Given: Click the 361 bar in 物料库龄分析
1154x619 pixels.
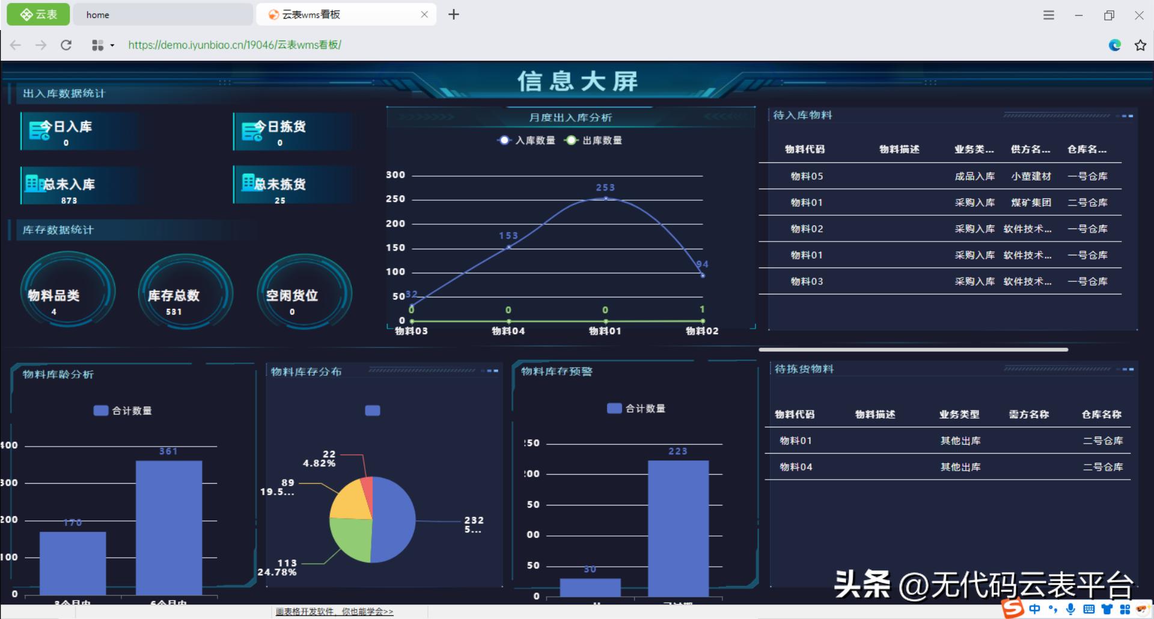Looking at the screenshot, I should coord(169,528).
